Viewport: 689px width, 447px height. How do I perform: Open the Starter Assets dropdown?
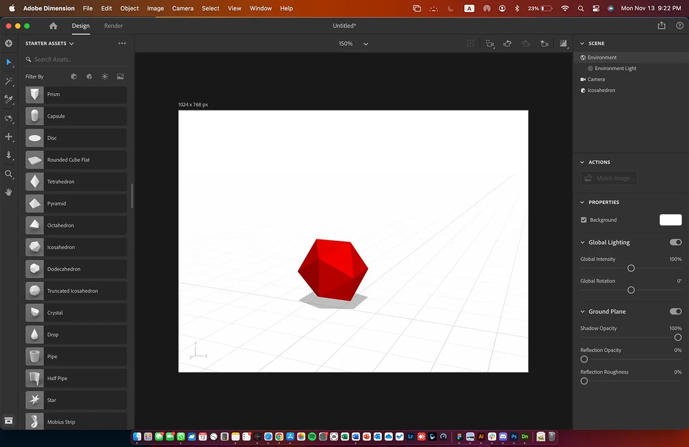50,43
